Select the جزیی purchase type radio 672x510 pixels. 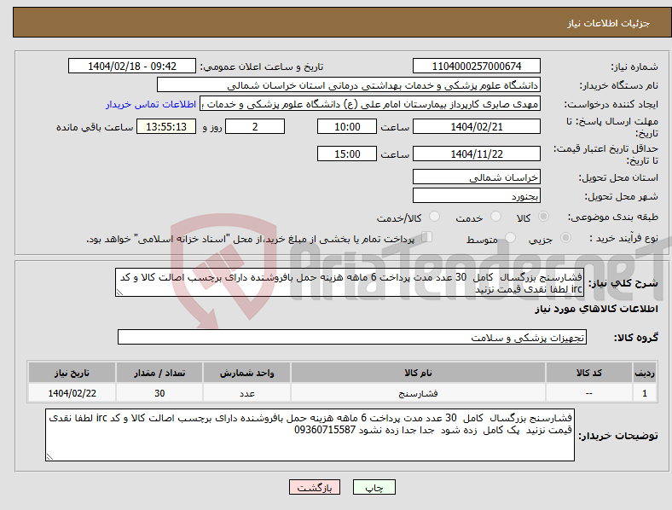[x=565, y=238]
